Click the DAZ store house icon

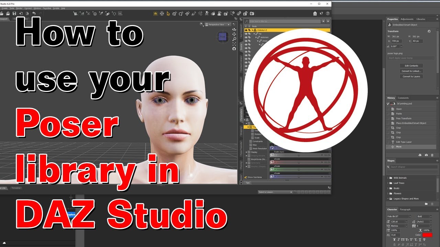click(315, 14)
